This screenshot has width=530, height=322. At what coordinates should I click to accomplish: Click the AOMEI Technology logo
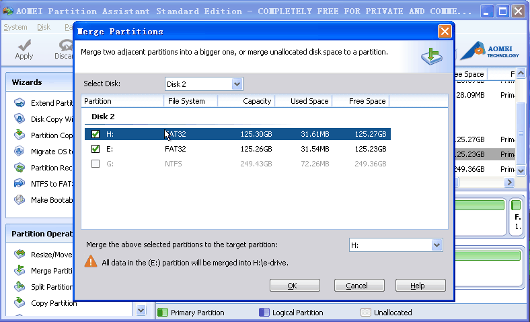click(x=490, y=51)
